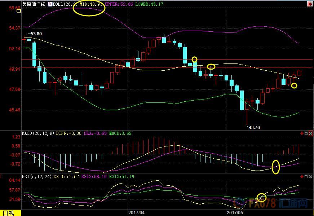This screenshot has height=216, width=314.
Task: Click the 53.80 high price label
Action: point(36,34)
